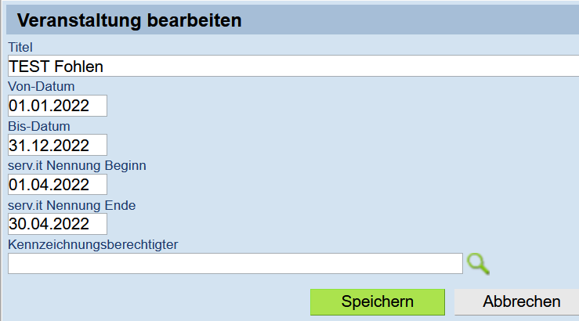Select the Bis-Datum field showing 31.12.2022
This screenshot has height=321, width=579.
coord(58,145)
